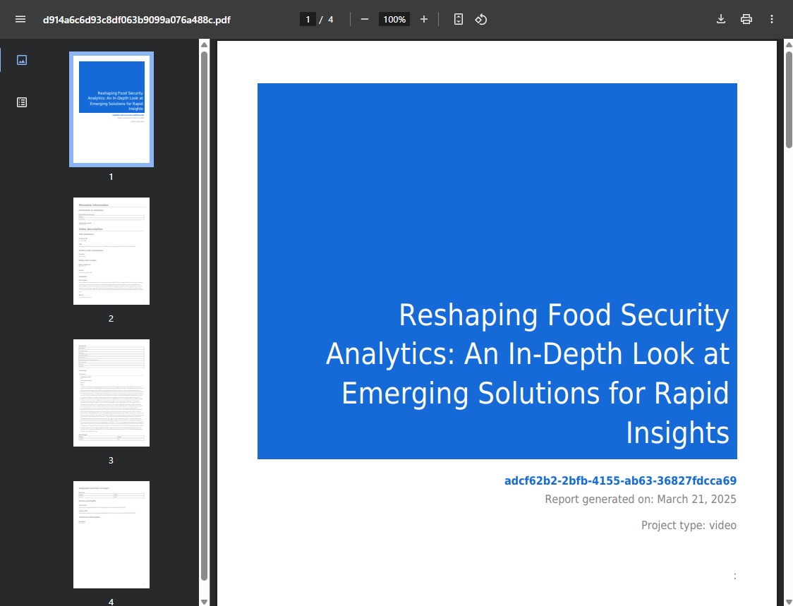Click the 100% zoom level field
Image resolution: width=793 pixels, height=606 pixels.
[394, 19]
